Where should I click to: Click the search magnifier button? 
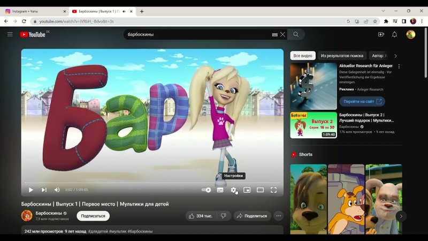click(x=296, y=34)
